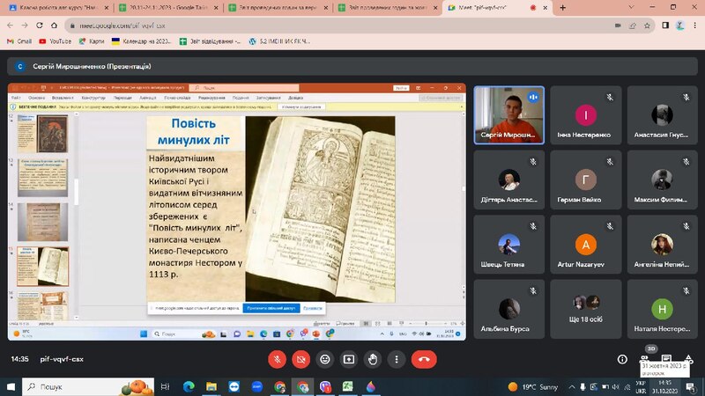Image resolution: width=705 pixels, height=396 pixels.
Task: Select the Ще 18 осіб participants tile
Action: tap(585, 309)
